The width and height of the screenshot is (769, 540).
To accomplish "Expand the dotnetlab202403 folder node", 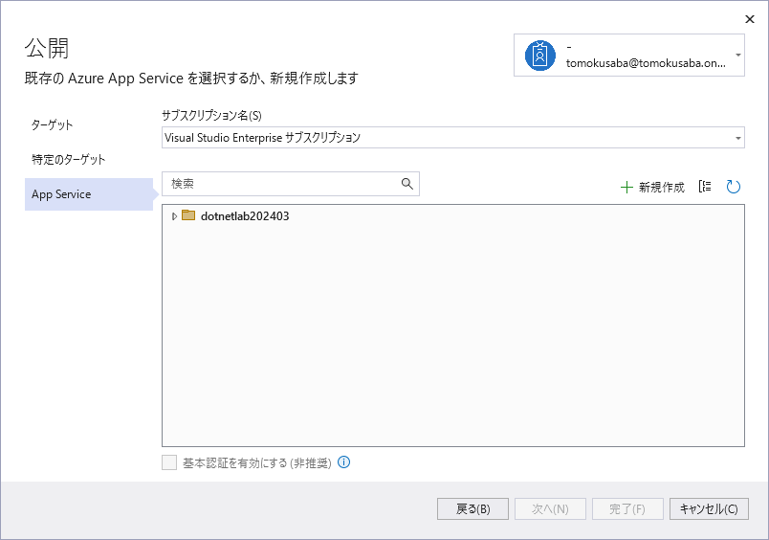I will click(x=174, y=216).
